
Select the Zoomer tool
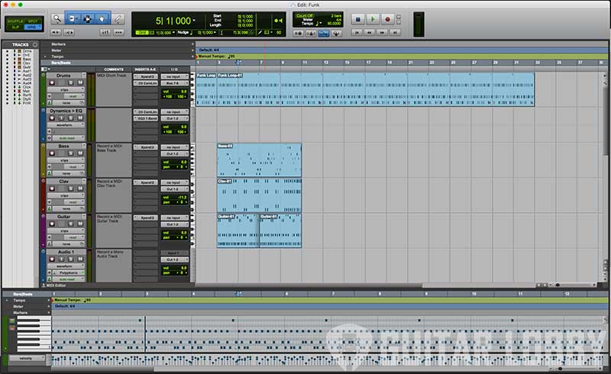coord(57,18)
